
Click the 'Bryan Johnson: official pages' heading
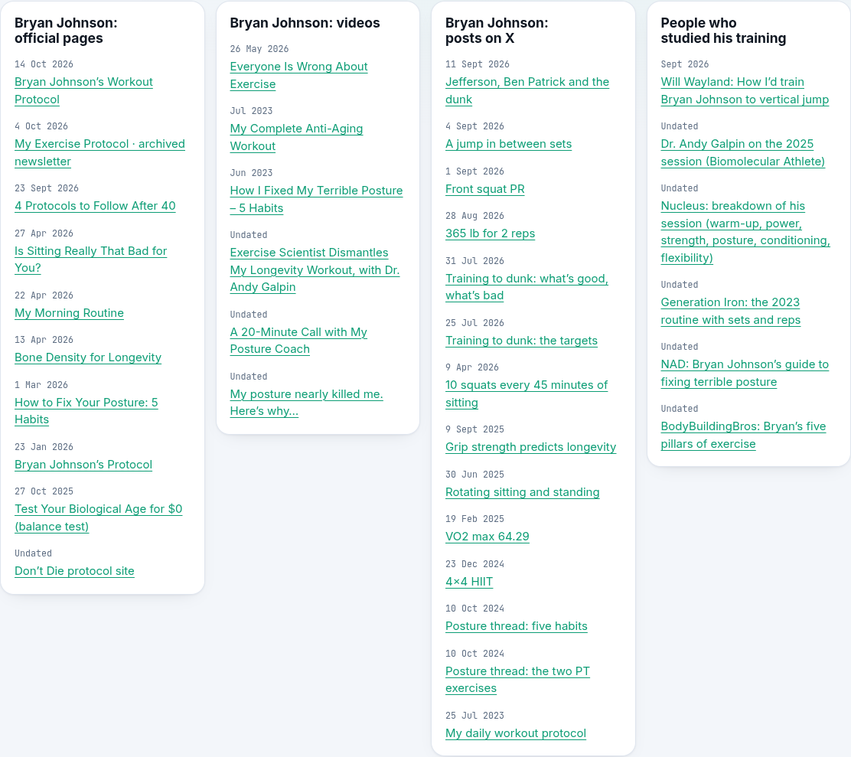point(66,31)
